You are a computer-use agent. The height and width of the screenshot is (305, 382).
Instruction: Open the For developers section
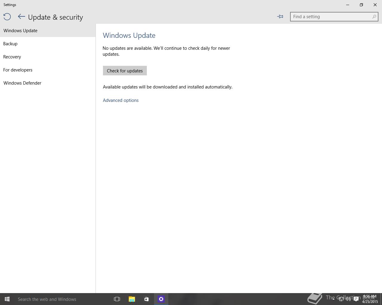tap(48, 70)
